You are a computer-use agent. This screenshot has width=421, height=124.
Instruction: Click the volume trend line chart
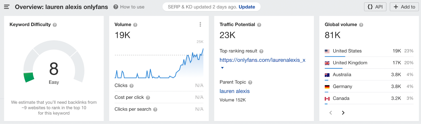click(159, 63)
